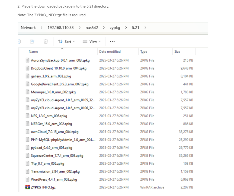Click the ZYPKG_INFO.tgz WinRAR icon
Image resolution: width=234 pixels, height=196 pixels.
click(27, 187)
